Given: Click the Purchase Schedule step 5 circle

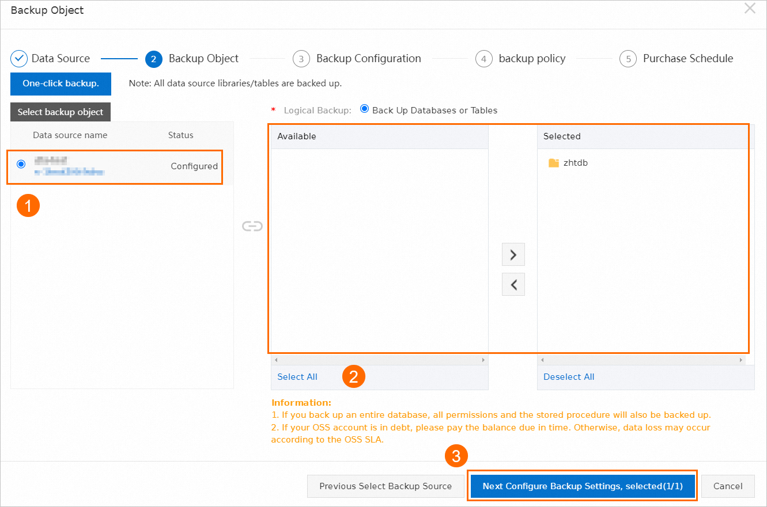Looking at the screenshot, I should pos(628,59).
